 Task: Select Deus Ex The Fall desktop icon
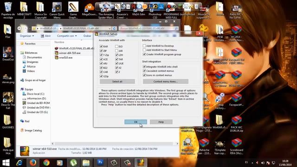8,100
